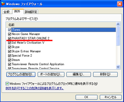Select the Skype Extras Manager entry
Screen dimensions: 124x102
pyautogui.click(x=26, y=51)
